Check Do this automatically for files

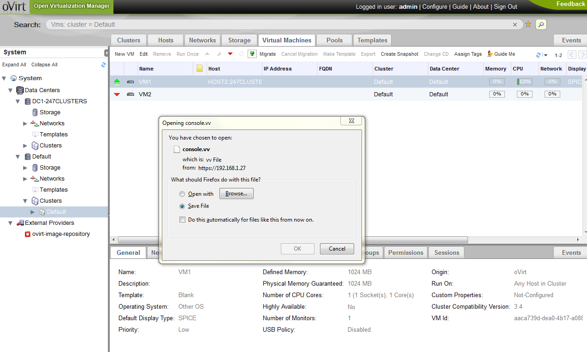pyautogui.click(x=182, y=220)
